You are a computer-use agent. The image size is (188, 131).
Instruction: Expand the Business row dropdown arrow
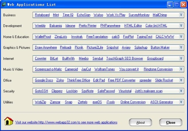tap(181, 15)
